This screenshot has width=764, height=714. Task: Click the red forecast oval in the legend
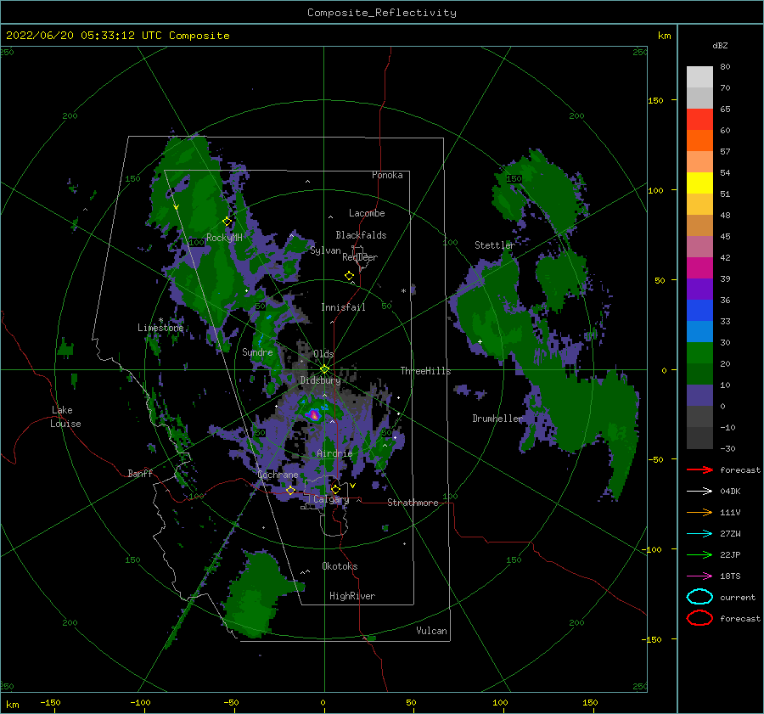coord(699,618)
